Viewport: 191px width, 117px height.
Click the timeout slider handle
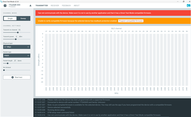click(4, 70)
